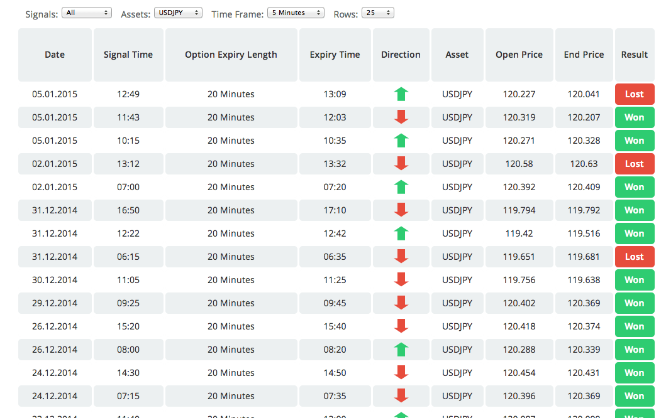666x418 pixels.
Task: Click the Won result for signal time 15:20
Action: click(x=635, y=326)
